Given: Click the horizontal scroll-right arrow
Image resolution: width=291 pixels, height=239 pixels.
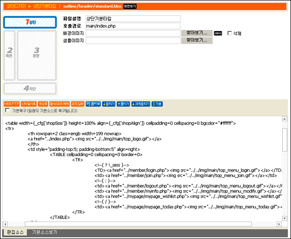Looking at the screenshot, I should pyautogui.click(x=279, y=224).
